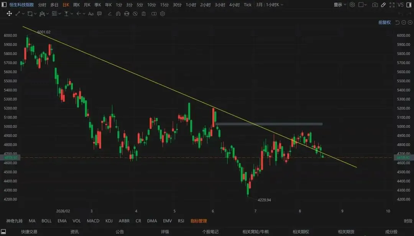The image size is (414, 236).
Task: Switch to 月K monthly chart
Action: pyautogui.click(x=87, y=5)
